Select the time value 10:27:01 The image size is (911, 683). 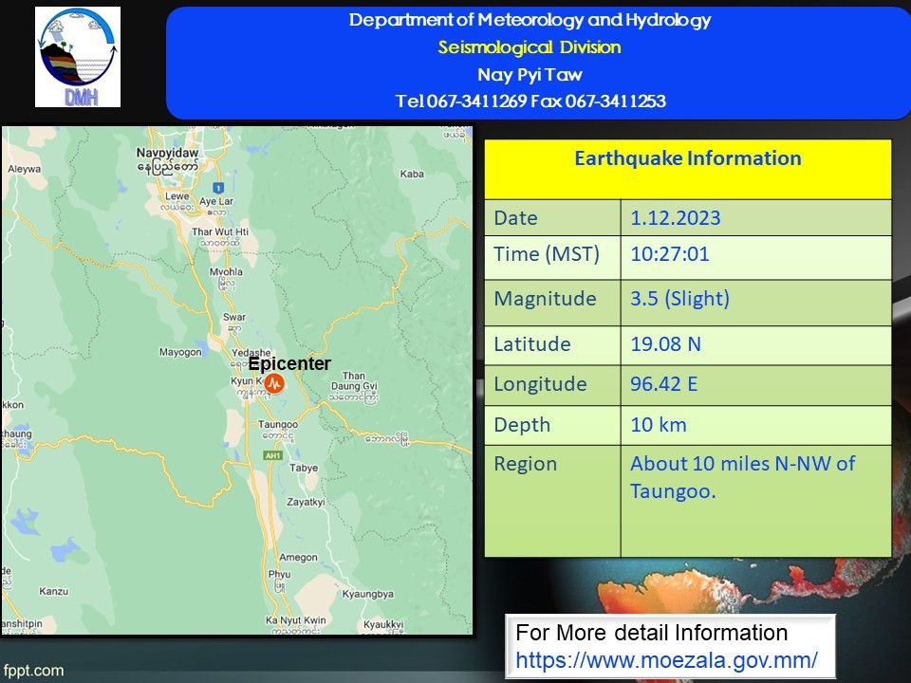[x=670, y=254]
